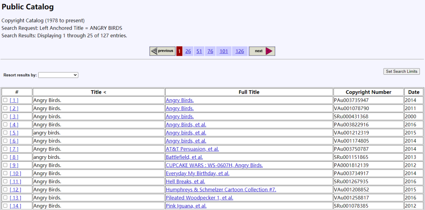Click the entry number [ 6 ] link
This screenshot has height=210, width=425.
[14, 141]
